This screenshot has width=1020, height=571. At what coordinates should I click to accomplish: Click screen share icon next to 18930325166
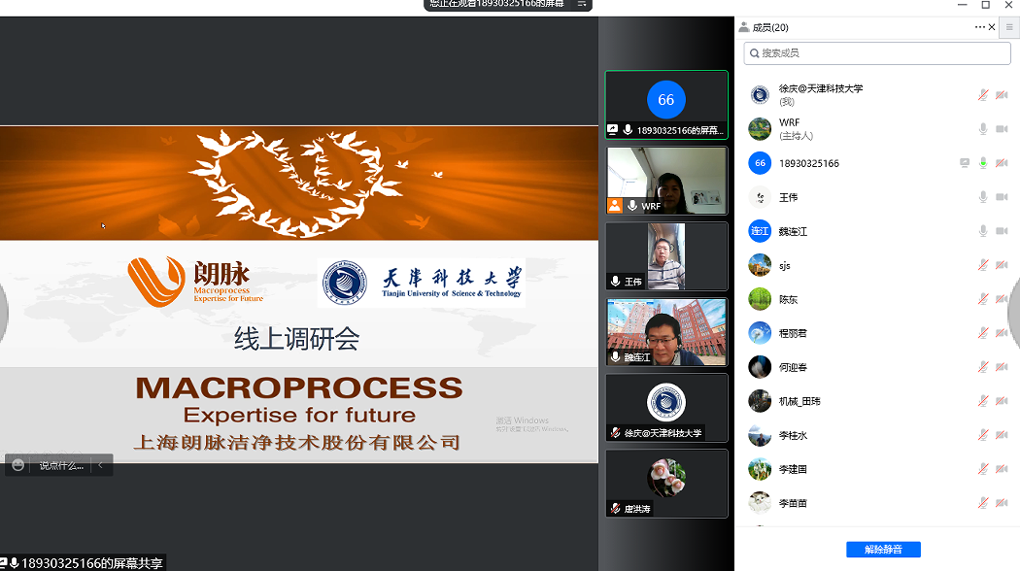coord(965,163)
